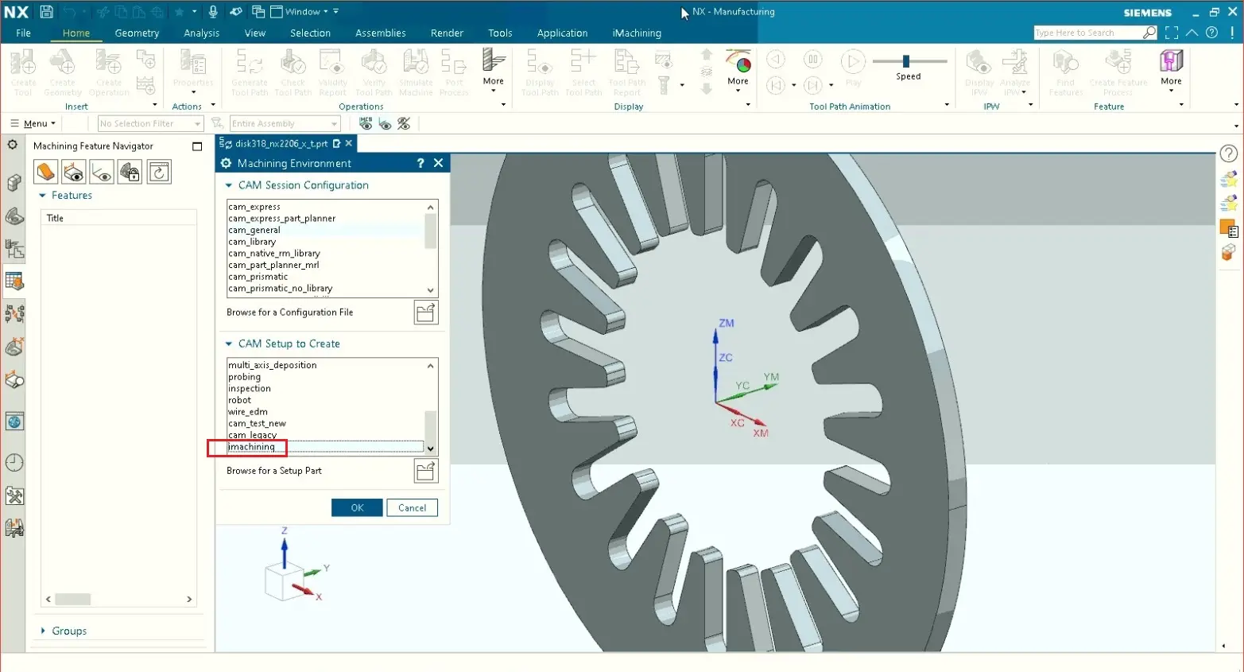Open the Menu dropdown

point(33,123)
